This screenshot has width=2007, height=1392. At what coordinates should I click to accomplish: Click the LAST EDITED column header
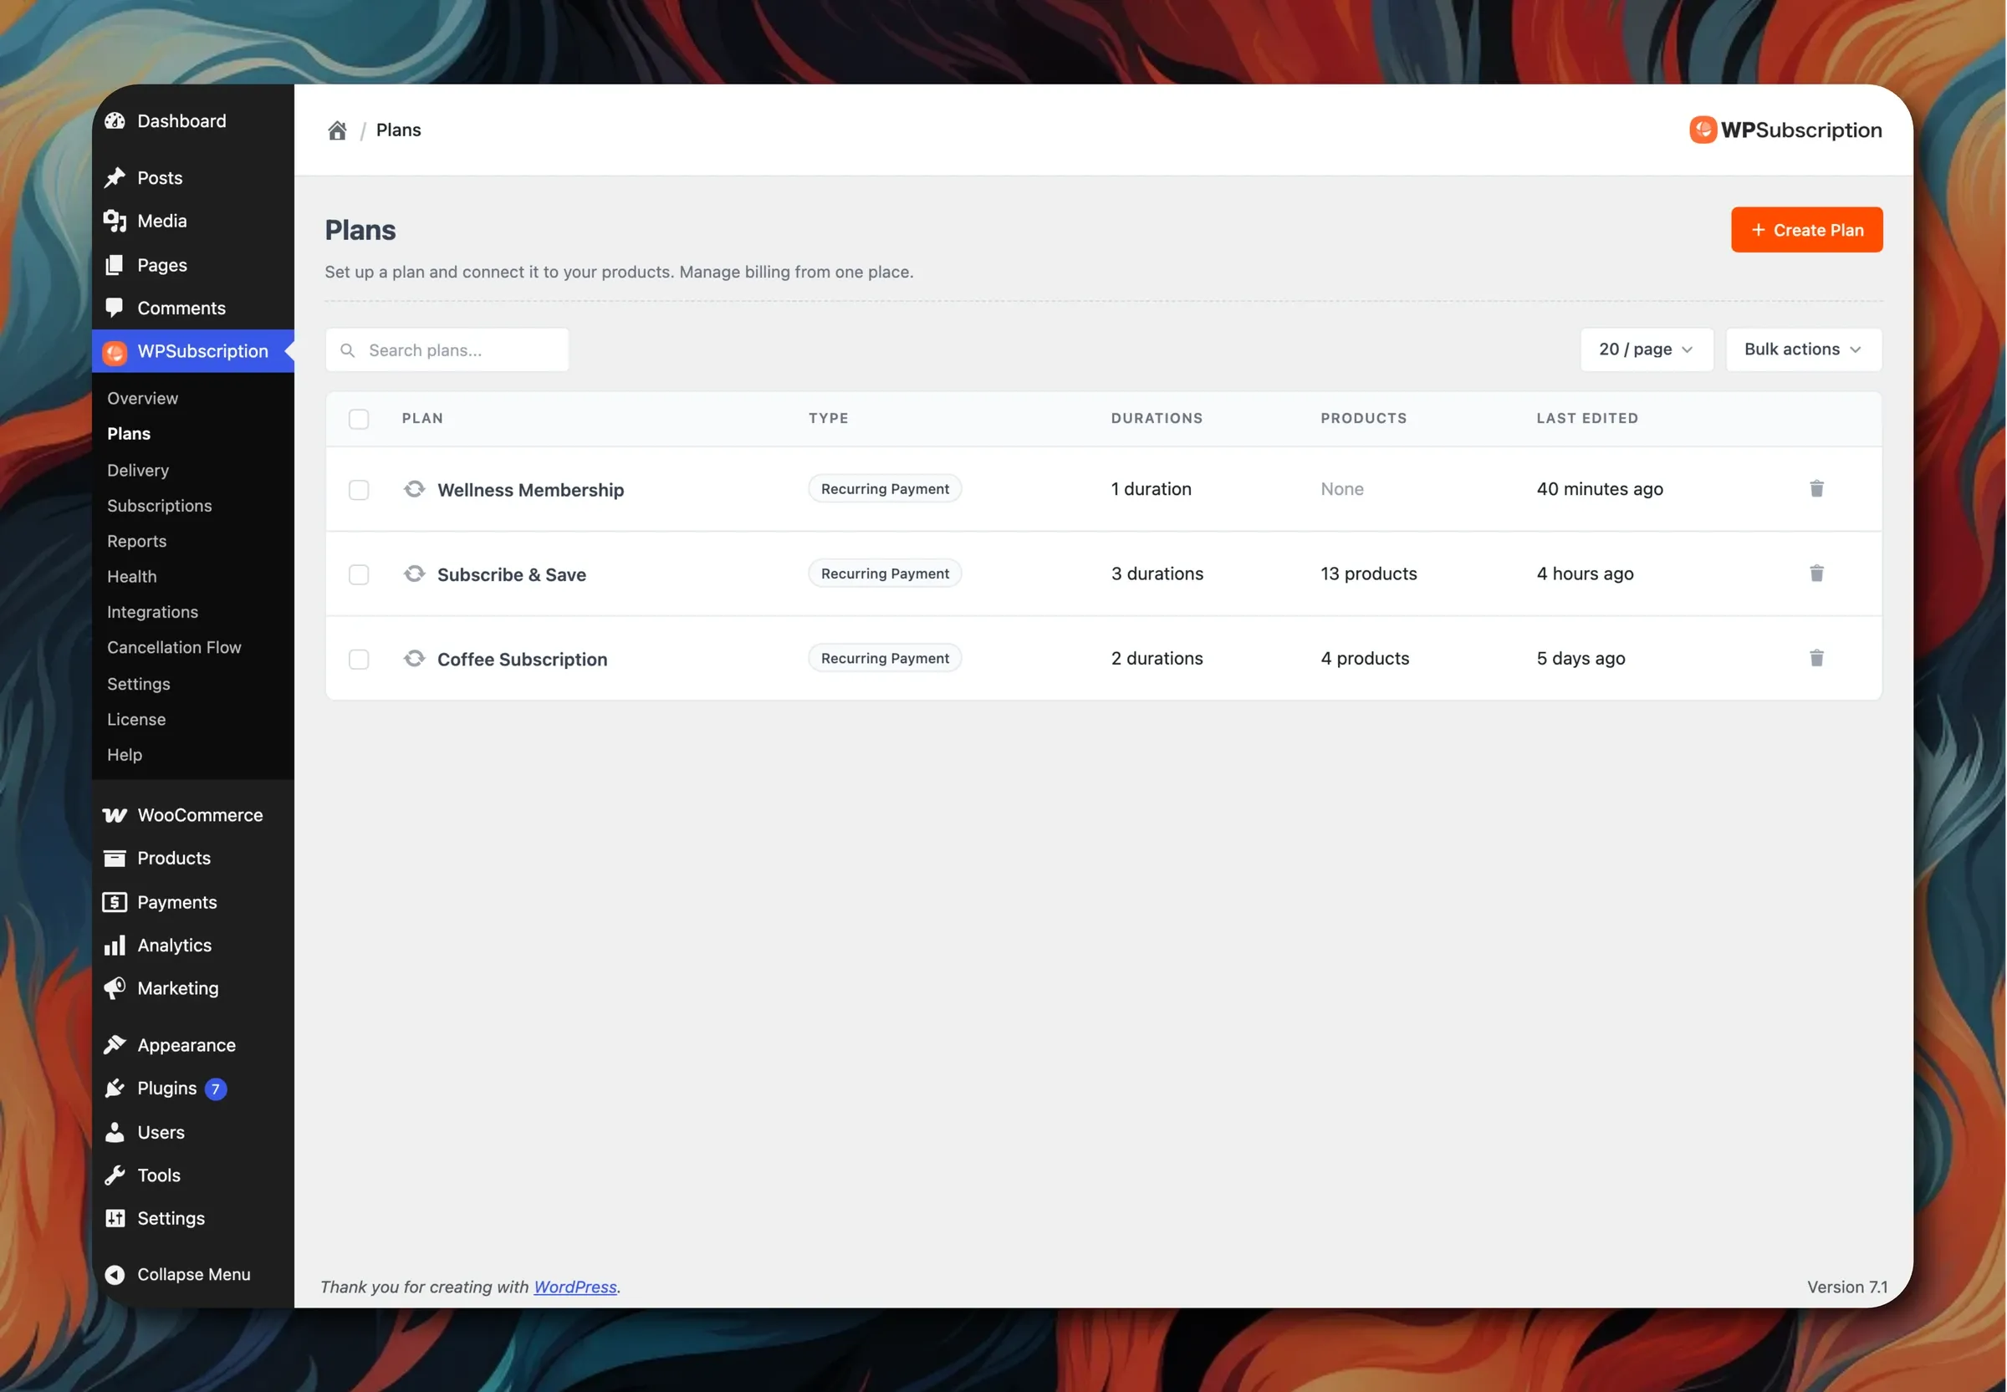tap(1586, 418)
